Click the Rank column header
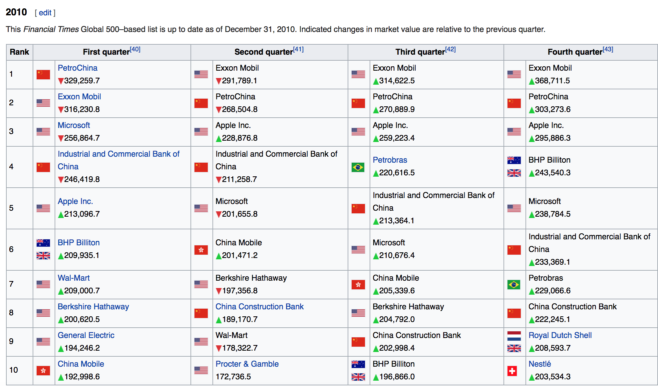 19,52
